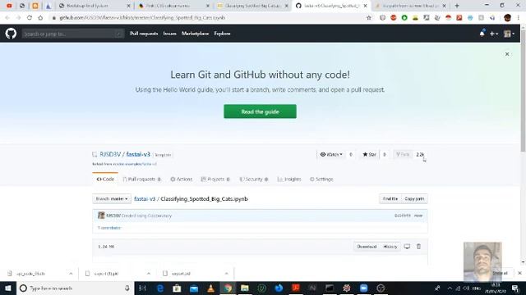The width and height of the screenshot is (526, 295).
Task: Open the Branch: master dropdown
Action: point(112,198)
